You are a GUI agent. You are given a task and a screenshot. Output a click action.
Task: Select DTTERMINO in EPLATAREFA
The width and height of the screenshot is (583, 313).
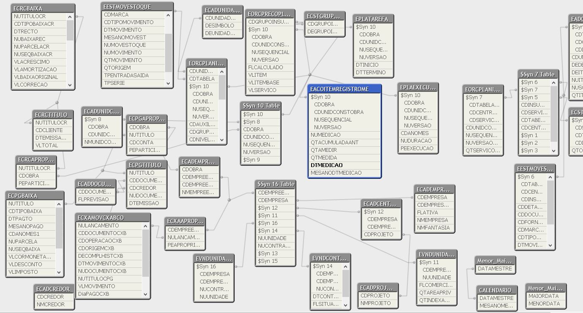pos(374,73)
